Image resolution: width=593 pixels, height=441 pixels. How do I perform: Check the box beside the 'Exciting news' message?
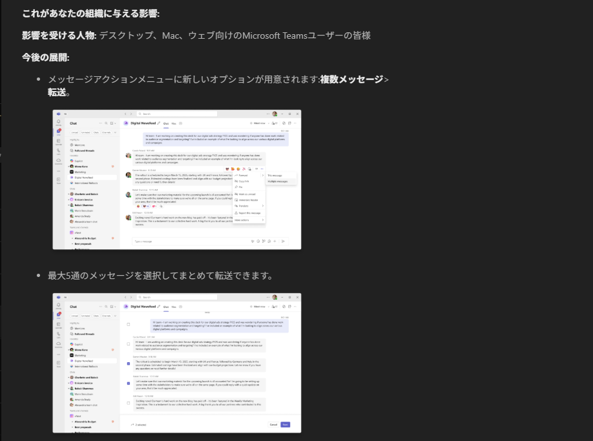pyautogui.click(x=129, y=403)
